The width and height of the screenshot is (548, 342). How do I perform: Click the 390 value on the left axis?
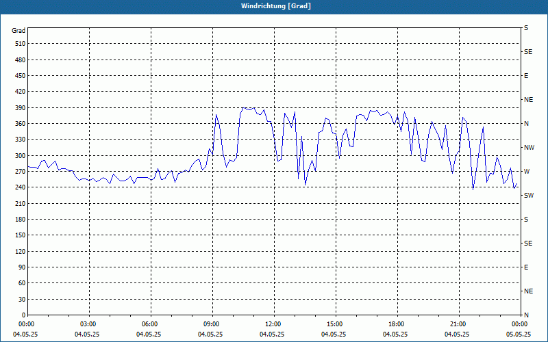click(21, 107)
